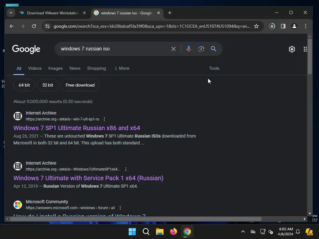319x239 pixels.
Task: Switch to Videos results
Action: pyautogui.click(x=35, y=68)
